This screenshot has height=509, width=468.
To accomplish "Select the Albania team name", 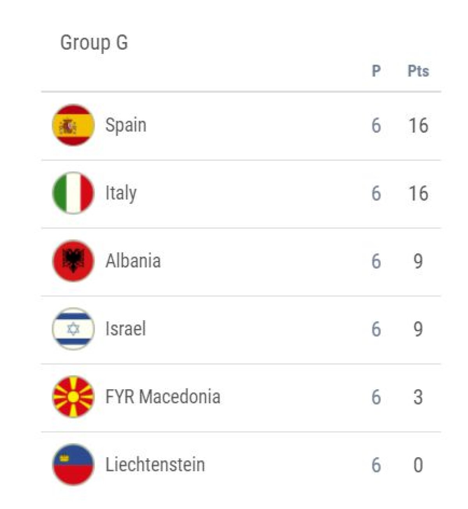I will [x=133, y=261].
